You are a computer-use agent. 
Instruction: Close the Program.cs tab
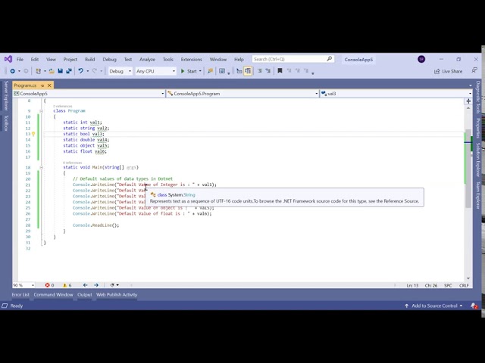tap(49, 85)
